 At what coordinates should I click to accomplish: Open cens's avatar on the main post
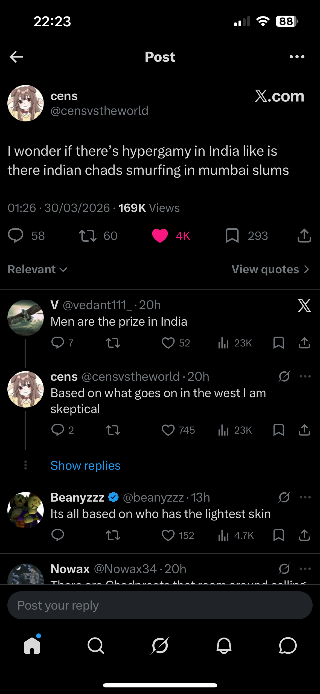(25, 103)
